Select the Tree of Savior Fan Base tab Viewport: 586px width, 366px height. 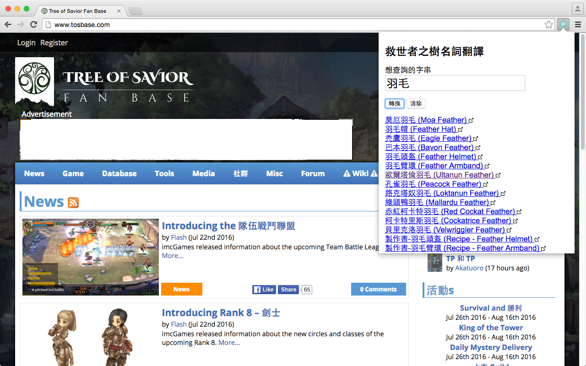80,11
